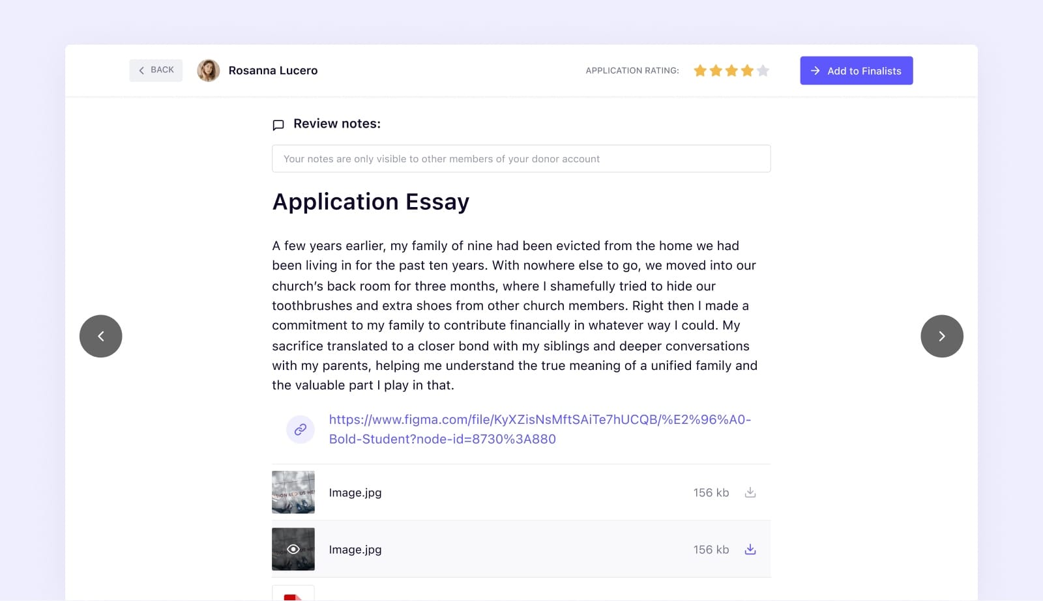Click the left chevron icon in the Back button

[142, 70]
